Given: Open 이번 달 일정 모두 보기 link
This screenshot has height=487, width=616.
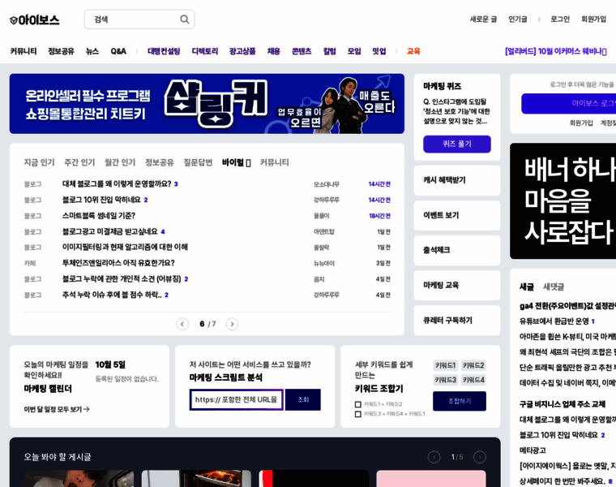Looking at the screenshot, I should (57, 410).
